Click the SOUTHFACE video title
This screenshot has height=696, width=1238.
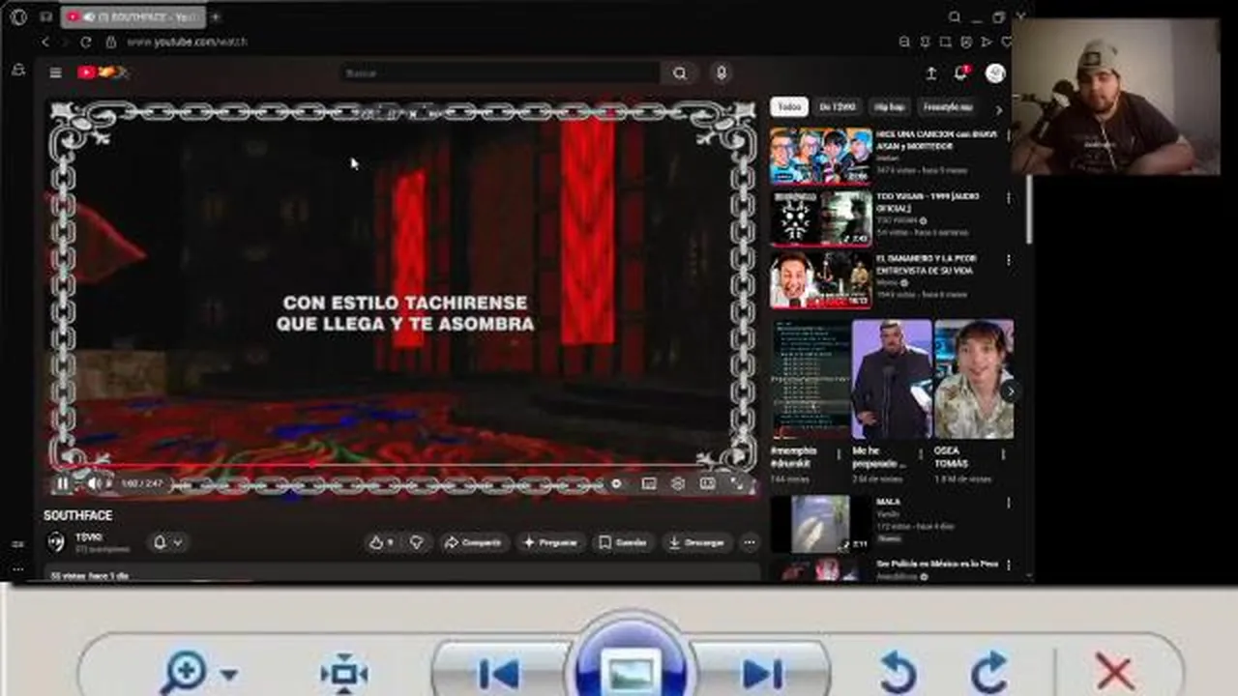78,516
